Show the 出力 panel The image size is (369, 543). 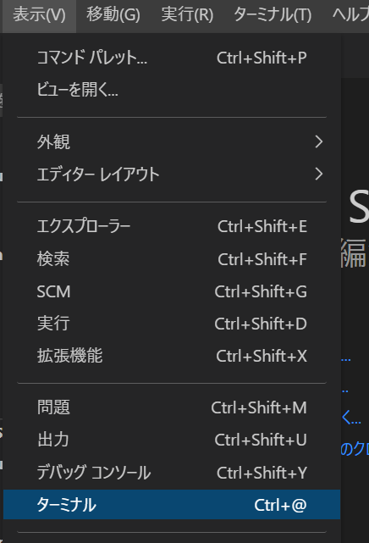pyautogui.click(x=172, y=440)
